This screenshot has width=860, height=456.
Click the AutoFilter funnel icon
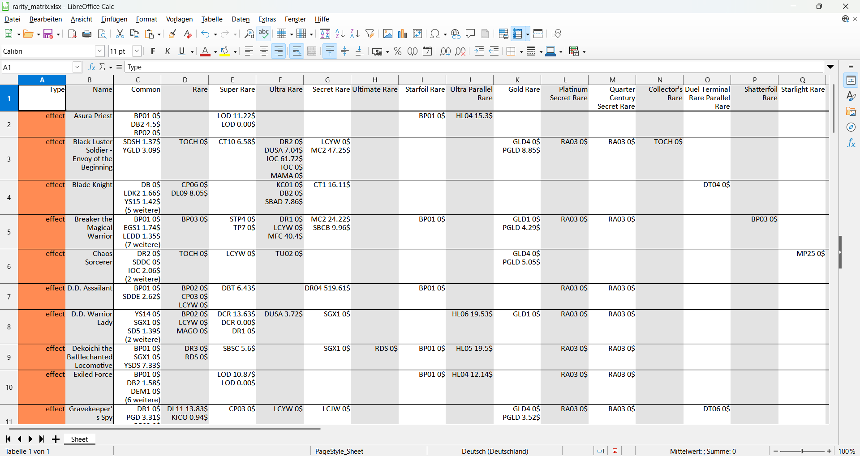coord(370,34)
